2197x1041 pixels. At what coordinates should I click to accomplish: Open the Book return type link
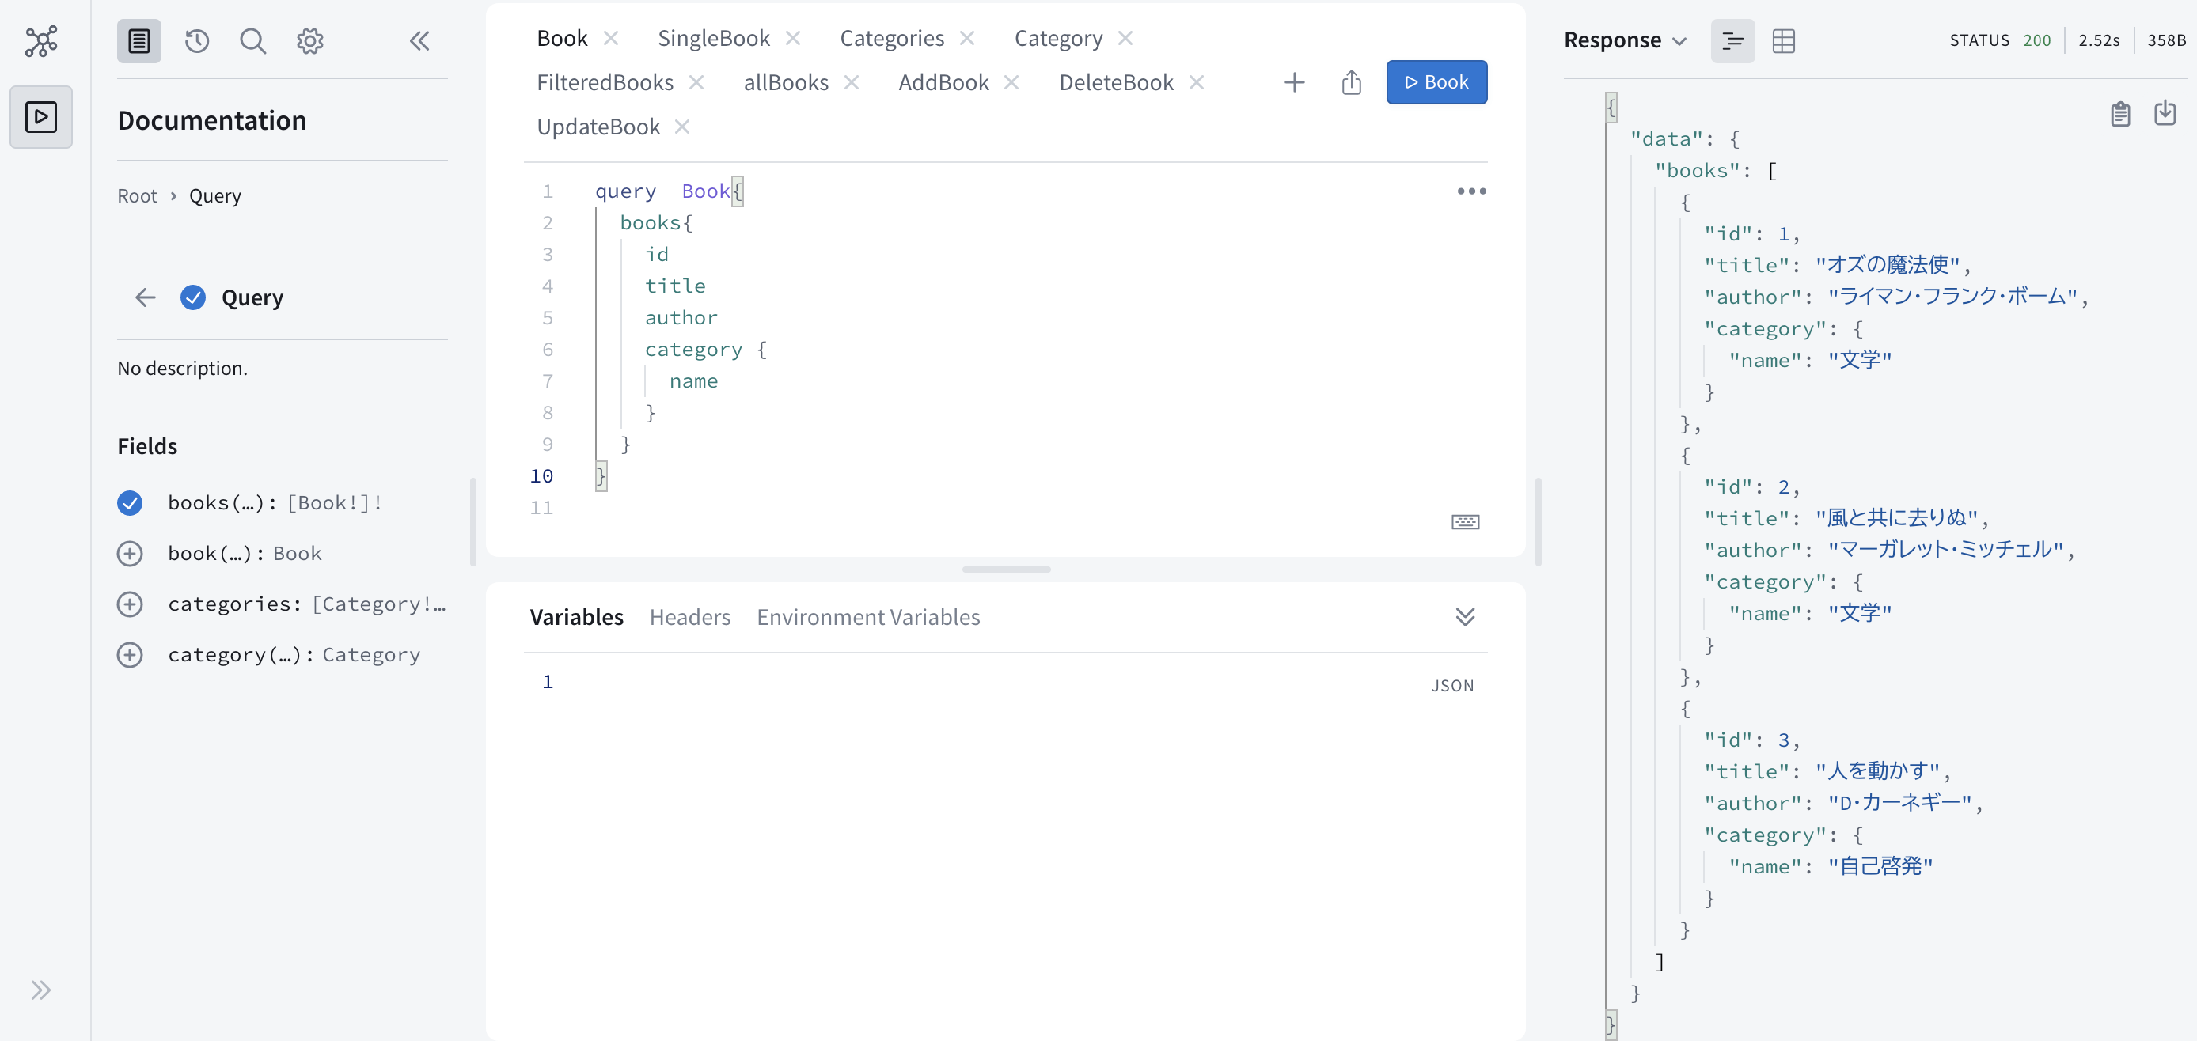(x=297, y=553)
